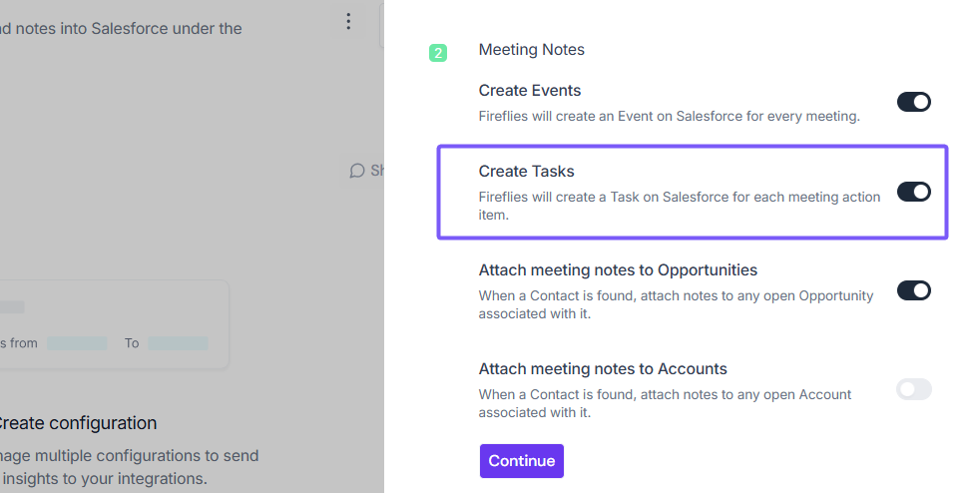This screenshot has width=968, height=493.
Task: Select the "from" date field
Action: pyautogui.click(x=77, y=343)
